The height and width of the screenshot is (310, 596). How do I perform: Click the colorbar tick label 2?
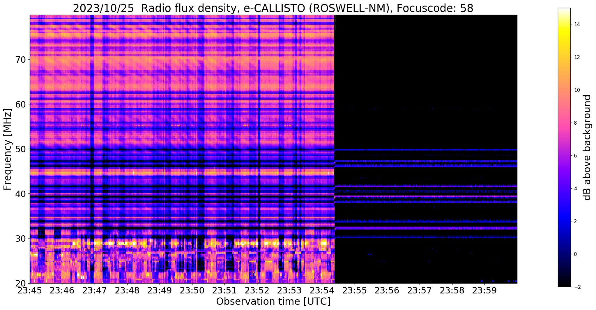tap(575, 221)
